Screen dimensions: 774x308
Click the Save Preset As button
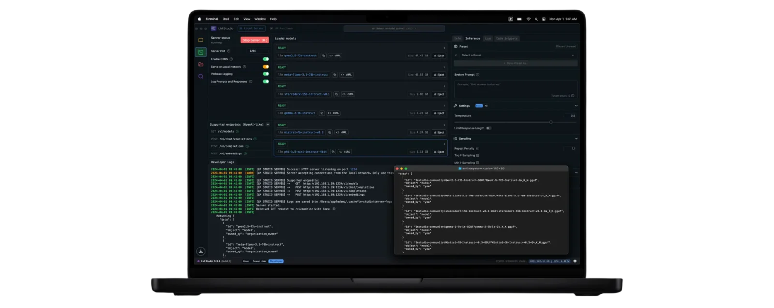click(516, 63)
